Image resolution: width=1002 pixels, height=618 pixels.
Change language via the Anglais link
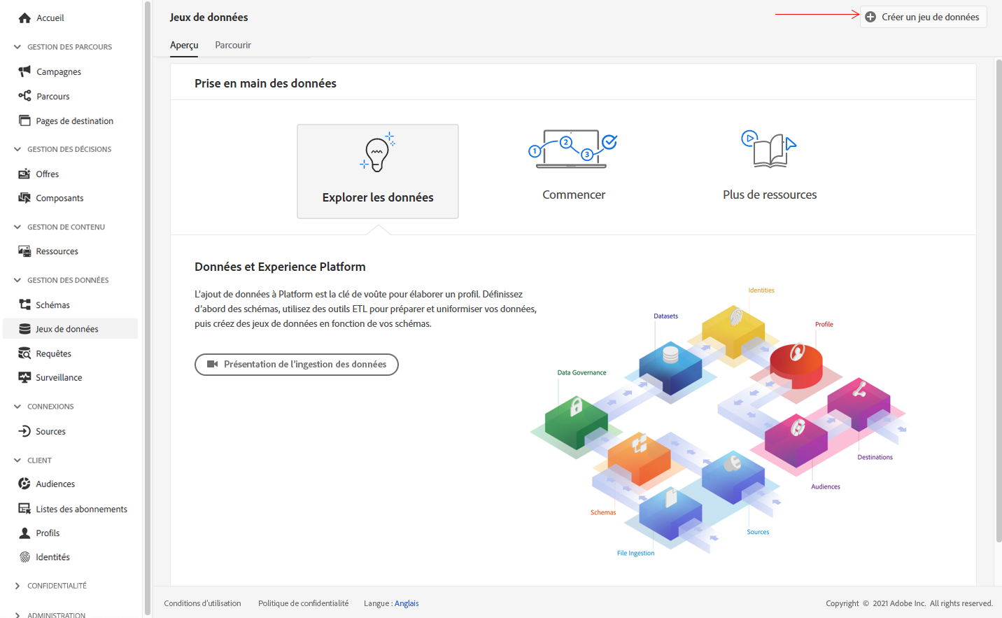407,603
